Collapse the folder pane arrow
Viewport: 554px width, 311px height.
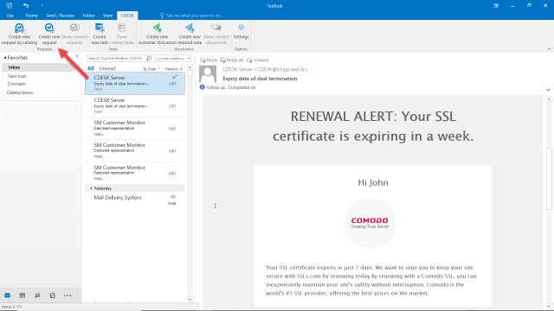pos(77,56)
